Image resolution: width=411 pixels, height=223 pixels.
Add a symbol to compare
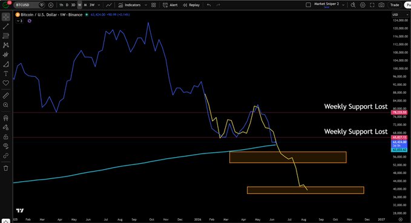coord(51,5)
